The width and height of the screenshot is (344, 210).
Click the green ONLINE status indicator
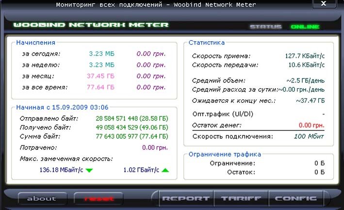(305, 27)
